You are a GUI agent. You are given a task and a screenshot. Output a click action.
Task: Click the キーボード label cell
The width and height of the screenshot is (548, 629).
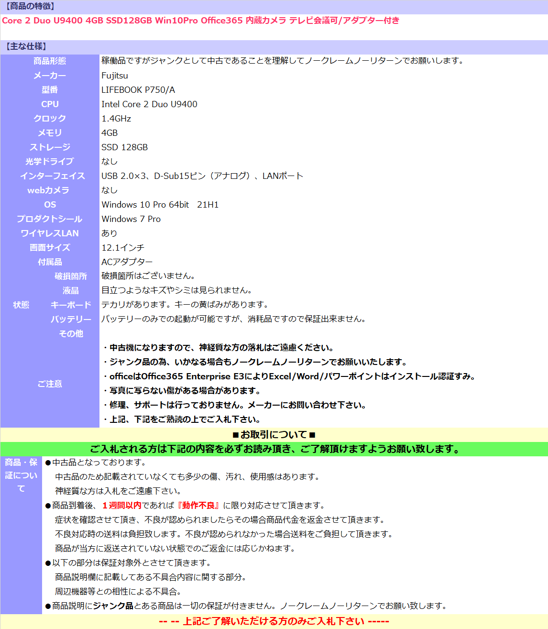[x=71, y=305]
